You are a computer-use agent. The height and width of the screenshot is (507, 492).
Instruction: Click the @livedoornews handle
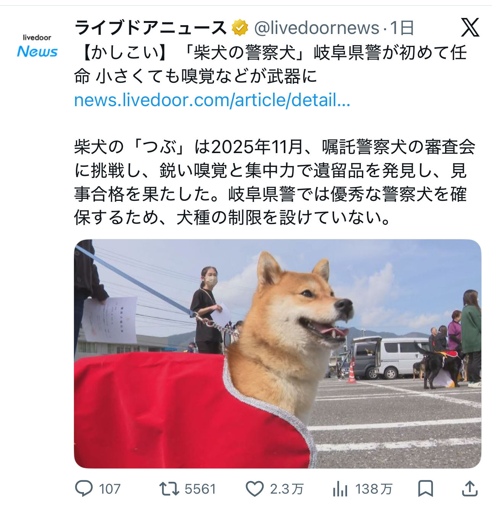click(x=317, y=28)
